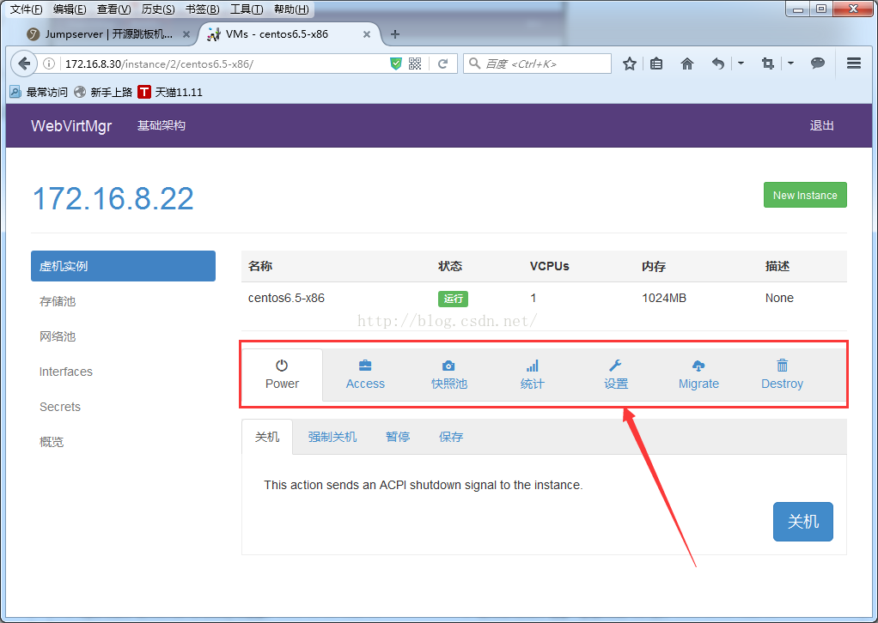Open the 历史(S) menu
The height and width of the screenshot is (623, 878).
pos(158,9)
